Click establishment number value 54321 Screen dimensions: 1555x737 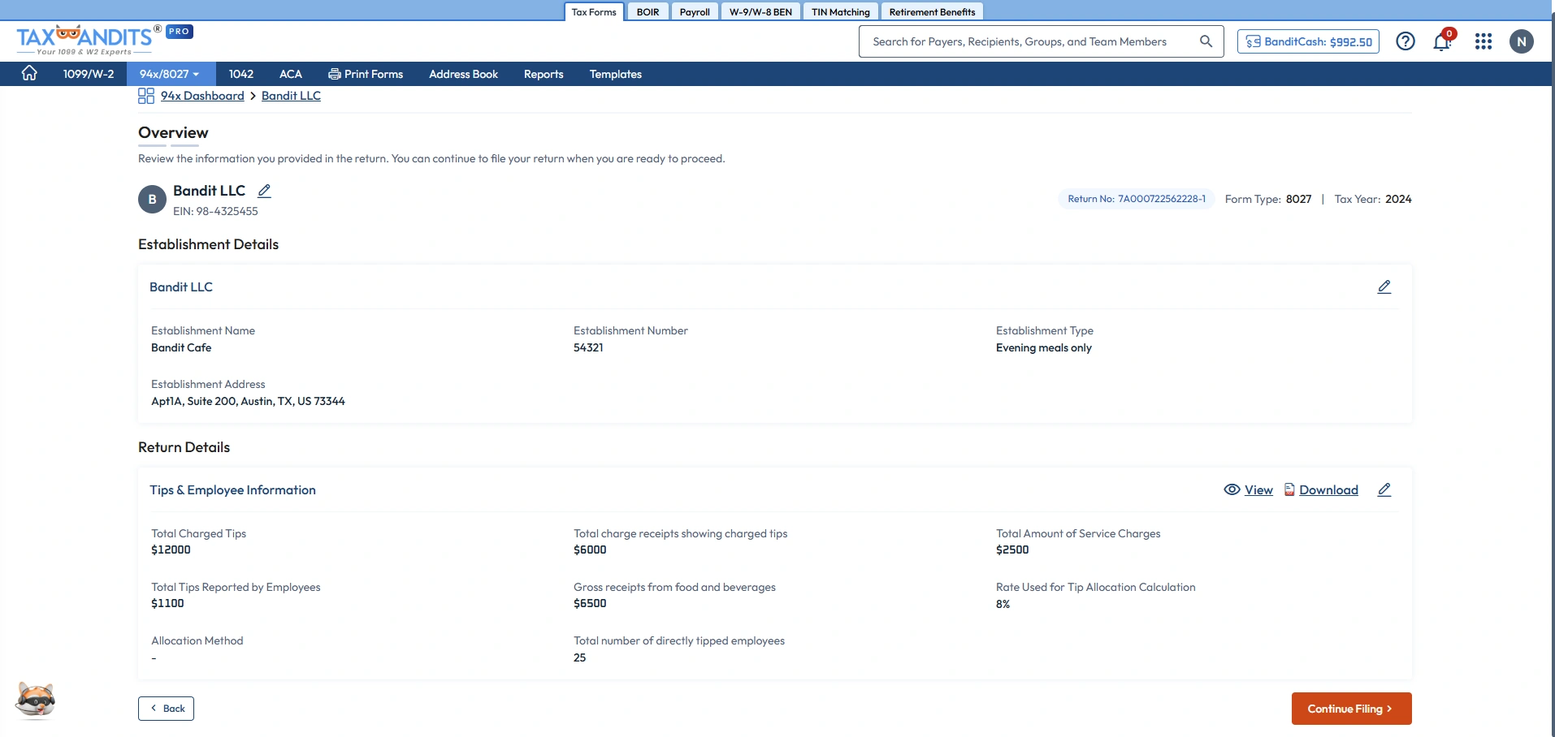pyautogui.click(x=588, y=347)
